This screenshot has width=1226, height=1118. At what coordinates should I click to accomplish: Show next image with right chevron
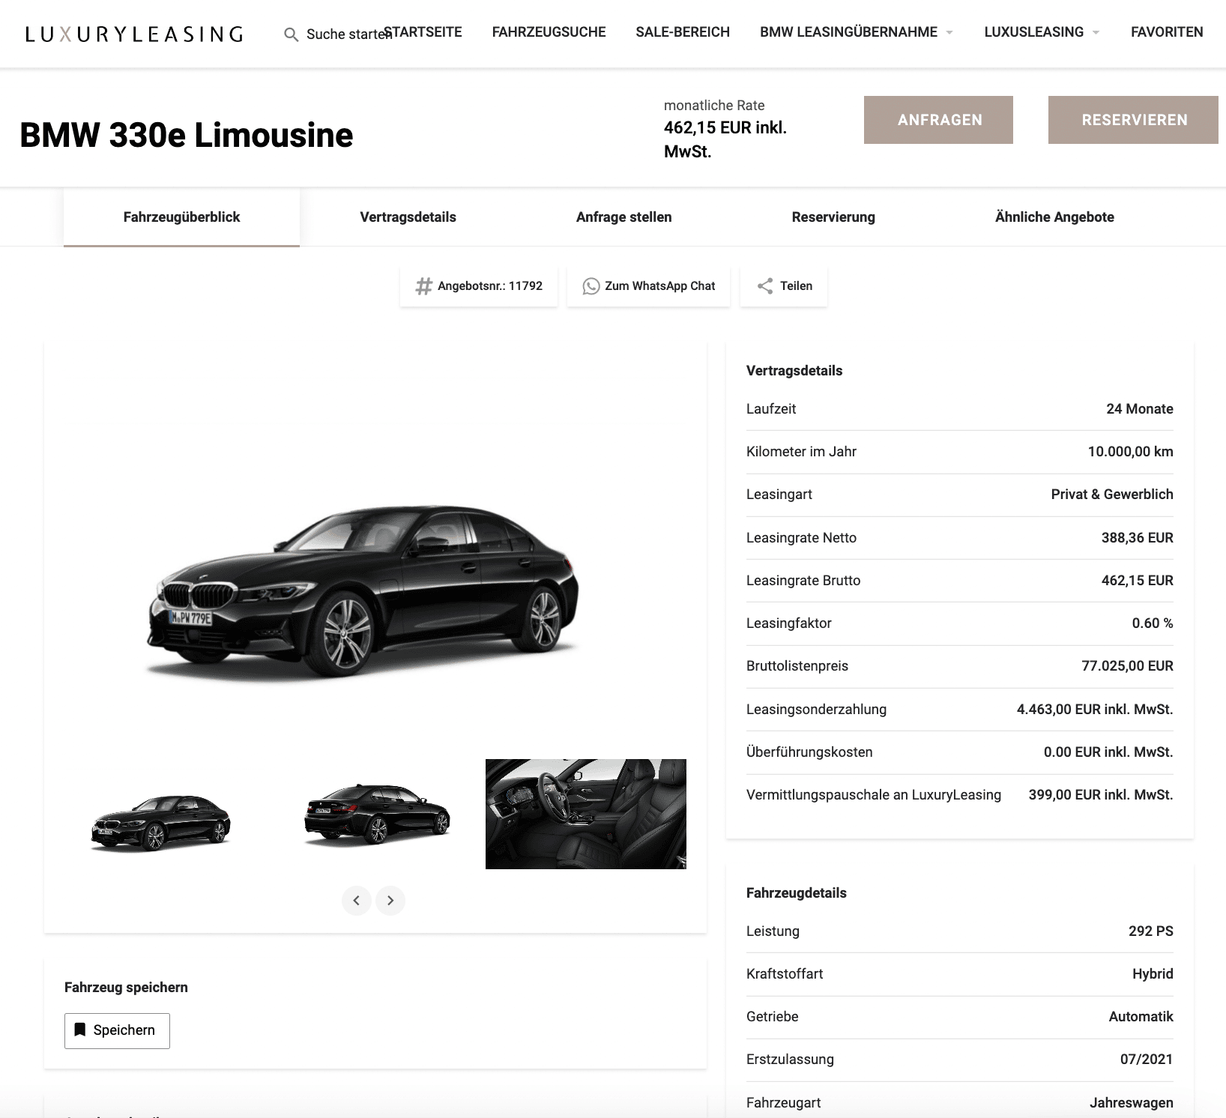[390, 901]
